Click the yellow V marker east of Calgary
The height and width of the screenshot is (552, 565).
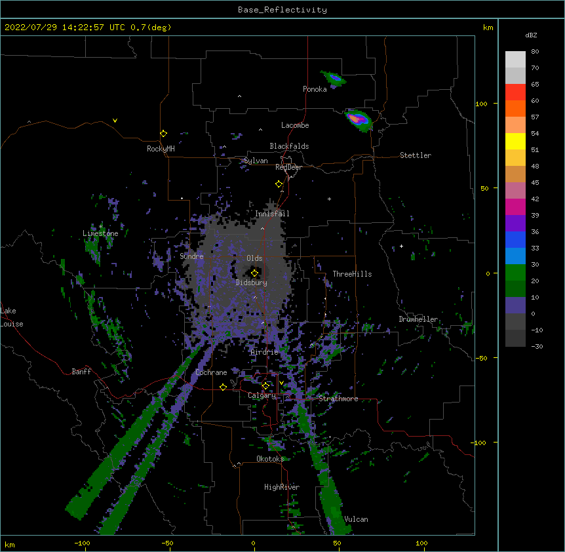coord(281,383)
